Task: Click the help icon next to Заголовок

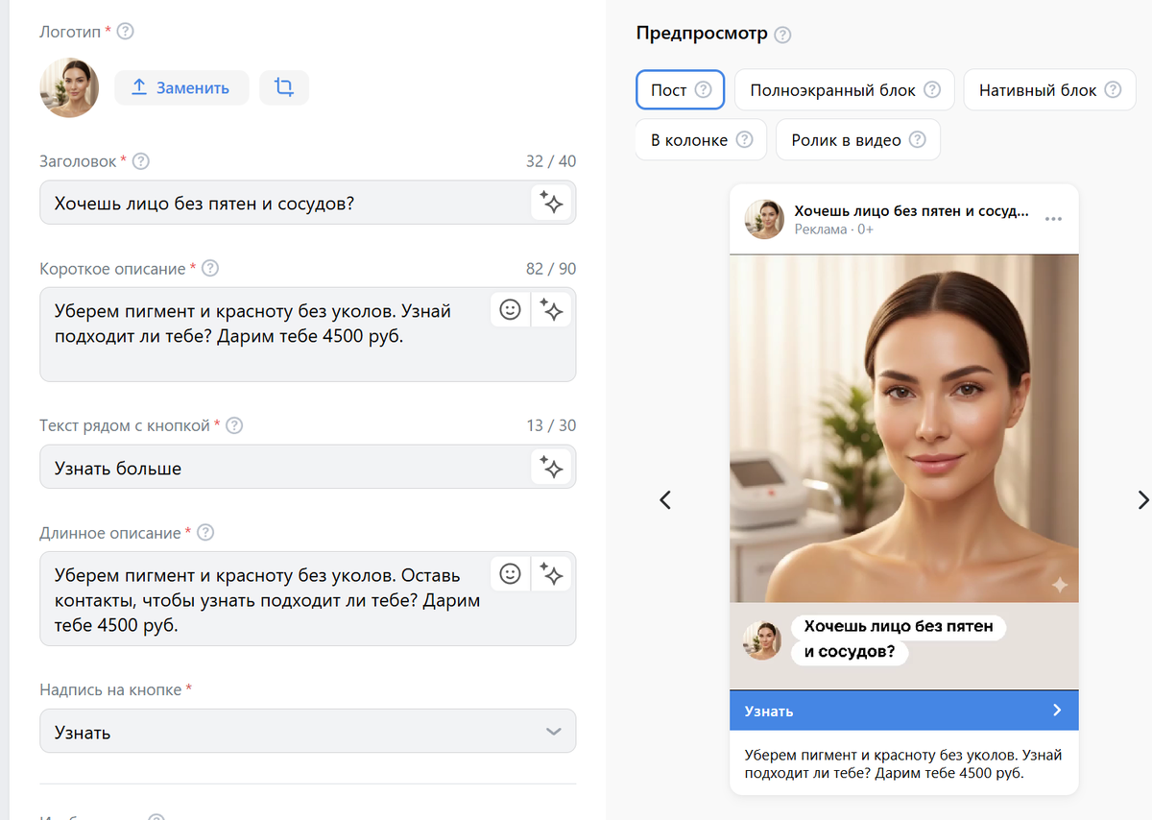Action: pos(141,161)
